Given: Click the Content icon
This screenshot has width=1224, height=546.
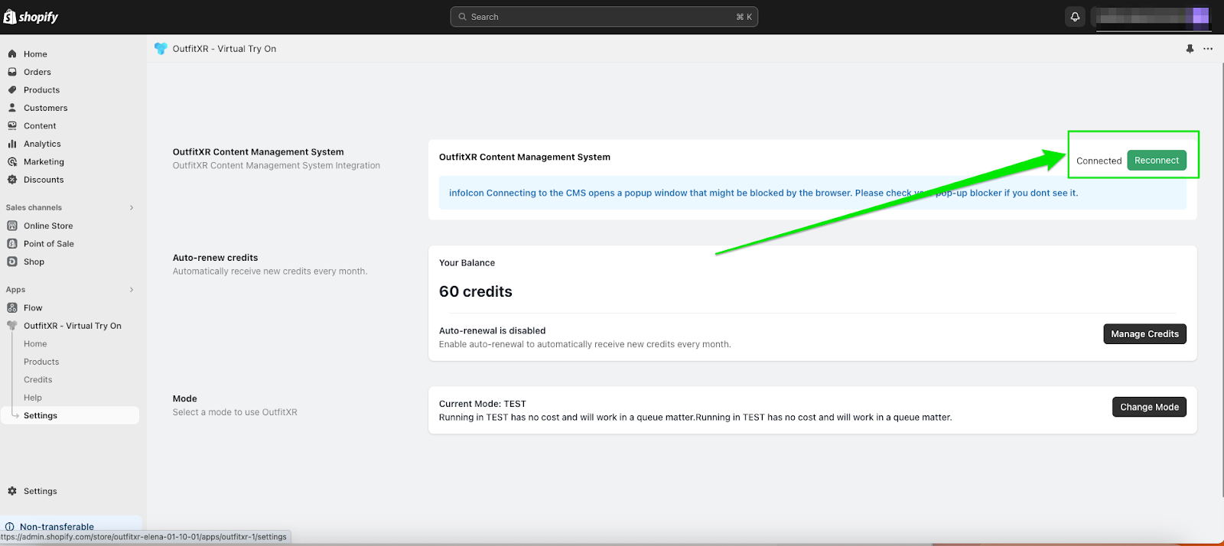Looking at the screenshot, I should coord(12,125).
